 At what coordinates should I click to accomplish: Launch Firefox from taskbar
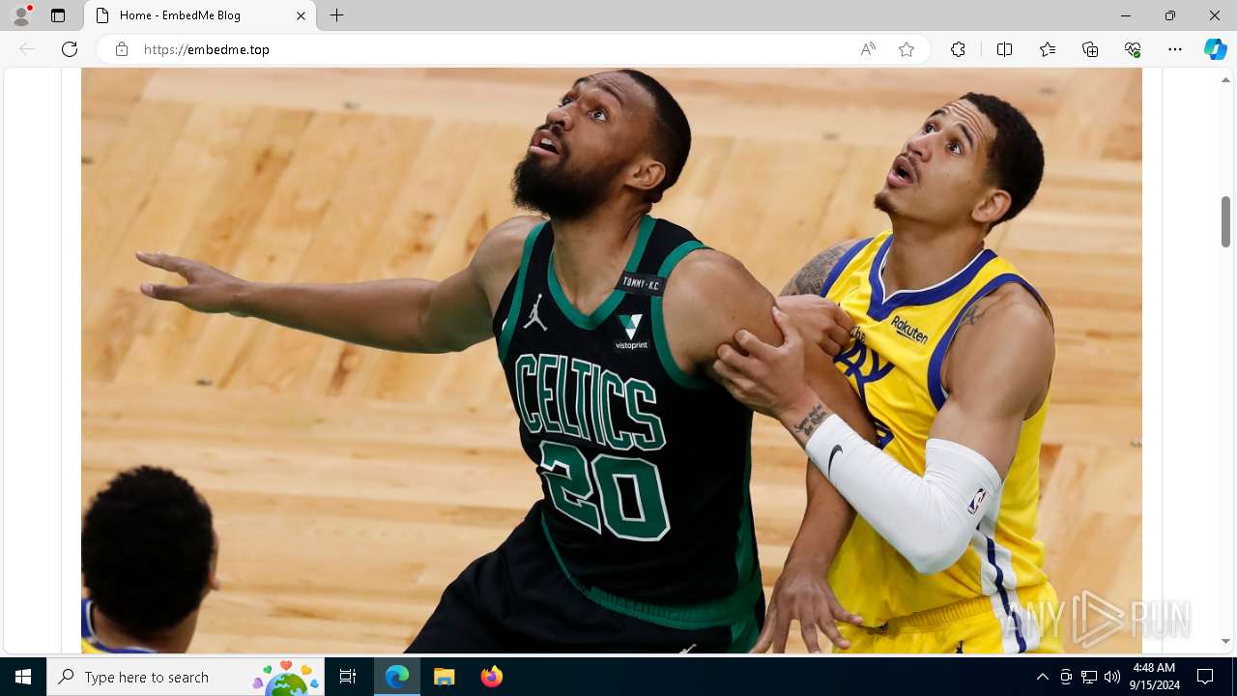tap(491, 677)
